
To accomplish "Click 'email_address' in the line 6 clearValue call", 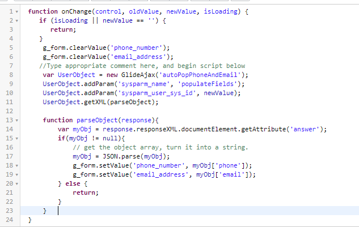I will 138,57.
